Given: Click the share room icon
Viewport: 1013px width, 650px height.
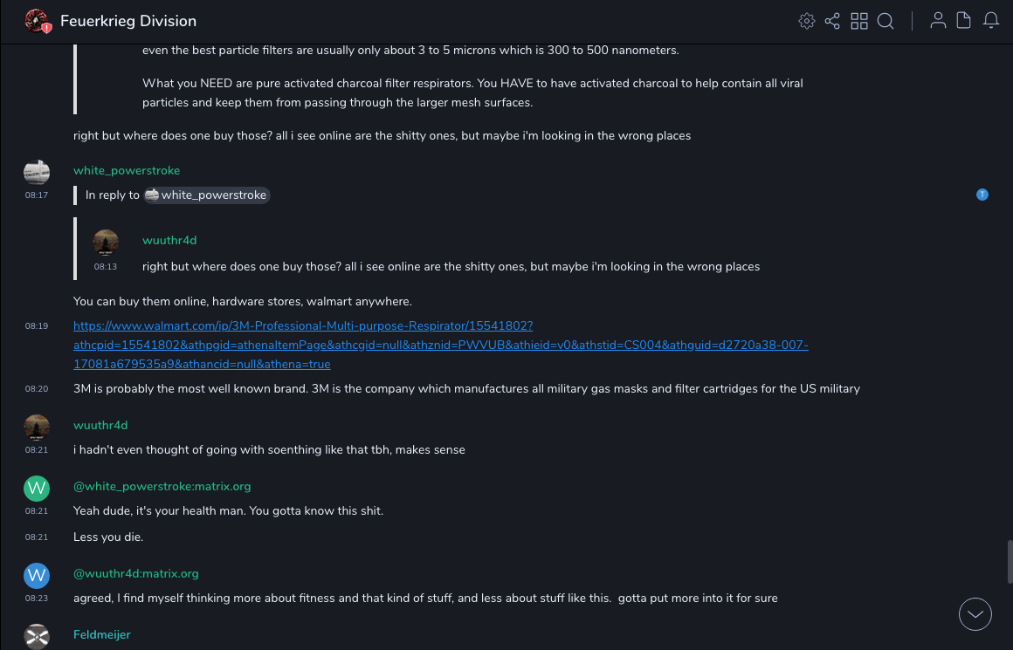Looking at the screenshot, I should 832,21.
